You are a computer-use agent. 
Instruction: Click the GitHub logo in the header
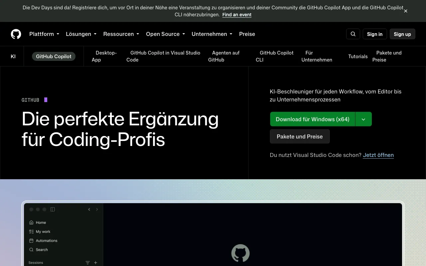click(16, 34)
